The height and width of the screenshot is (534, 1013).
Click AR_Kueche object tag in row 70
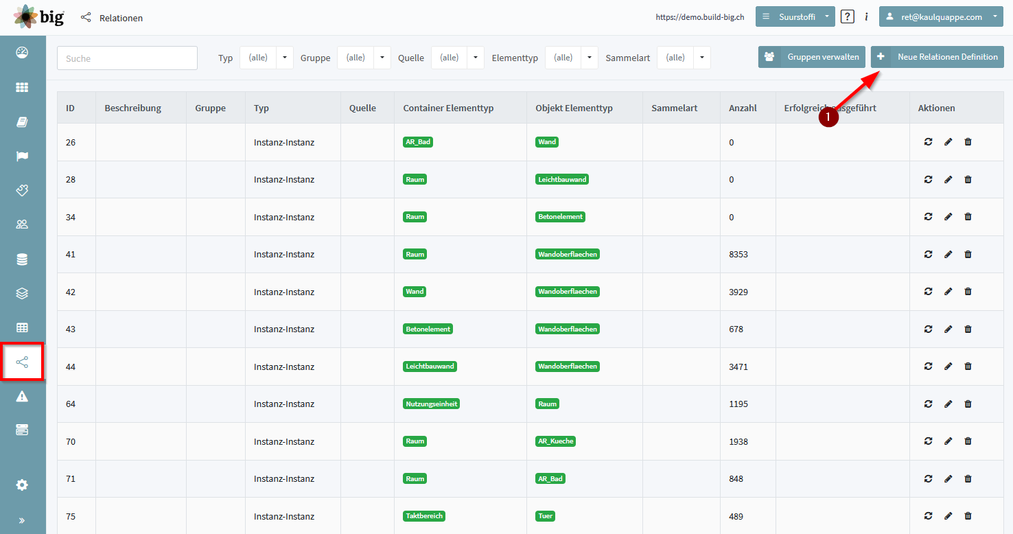click(555, 441)
